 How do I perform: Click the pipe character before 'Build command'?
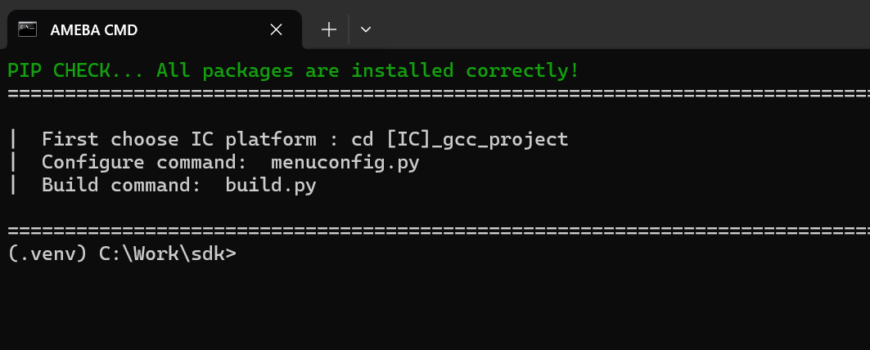tap(13, 186)
